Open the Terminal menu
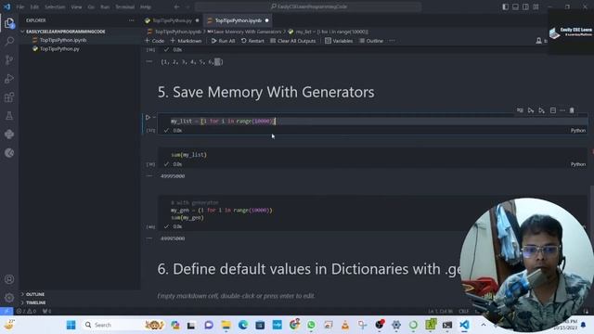The width and height of the screenshot is (594, 334). click(x=124, y=6)
